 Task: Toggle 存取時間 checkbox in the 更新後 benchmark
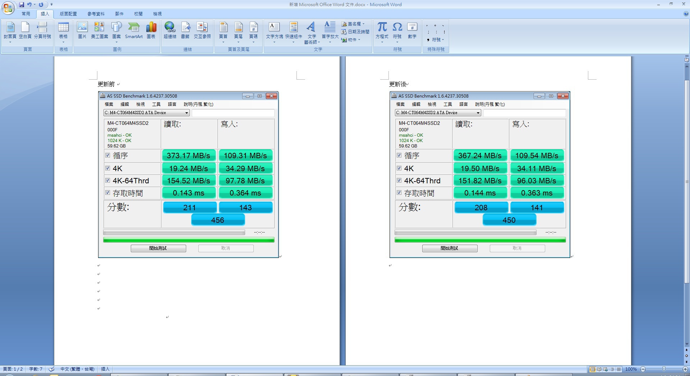pyautogui.click(x=399, y=193)
